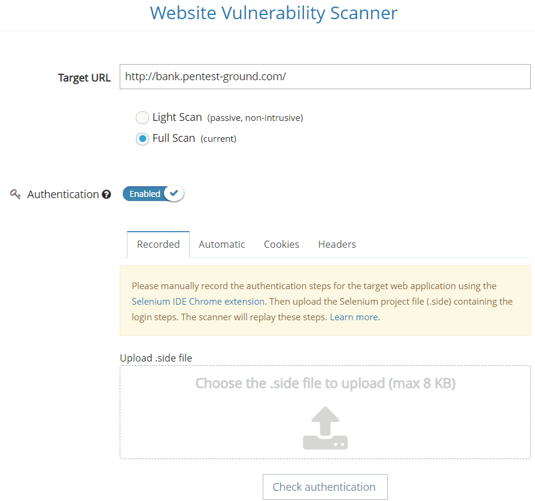Open the Cookies tab
The width and height of the screenshot is (535, 501).
[x=281, y=244]
